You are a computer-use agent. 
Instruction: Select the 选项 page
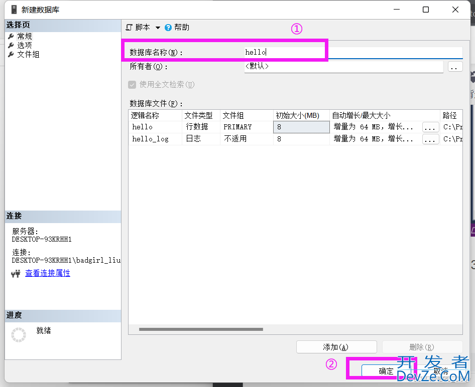click(24, 45)
